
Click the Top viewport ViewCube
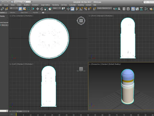(x=81, y=21)
